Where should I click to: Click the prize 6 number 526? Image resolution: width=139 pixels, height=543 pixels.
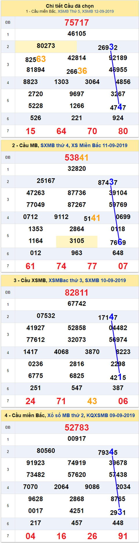36,118
